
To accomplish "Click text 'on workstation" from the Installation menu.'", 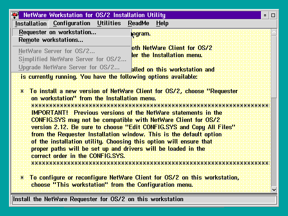I will coord(94,99).
